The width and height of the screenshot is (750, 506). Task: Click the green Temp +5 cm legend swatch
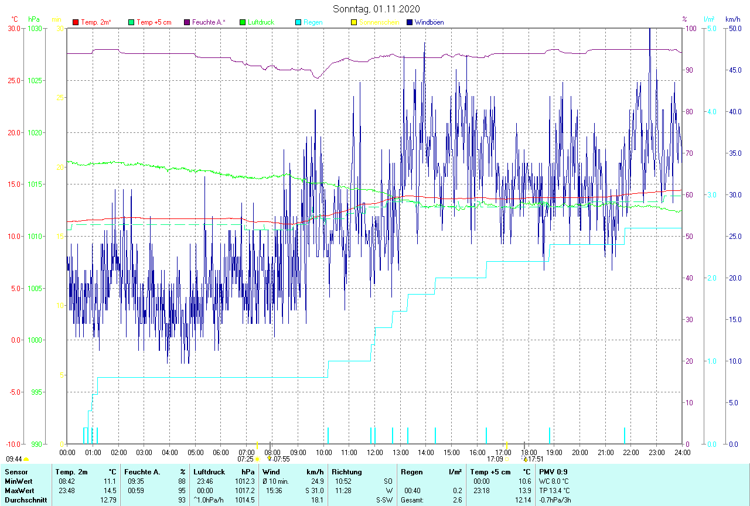point(131,22)
